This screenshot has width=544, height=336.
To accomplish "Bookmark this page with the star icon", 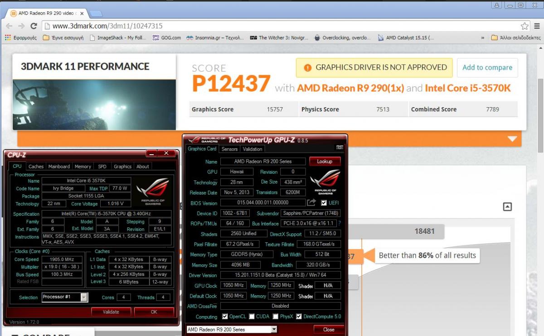I will tap(525, 26).
